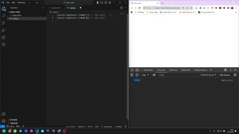The height and width of the screenshot is (134, 239).
Task: Click the unsaved dot on the main.js tab
Action: (81, 8)
